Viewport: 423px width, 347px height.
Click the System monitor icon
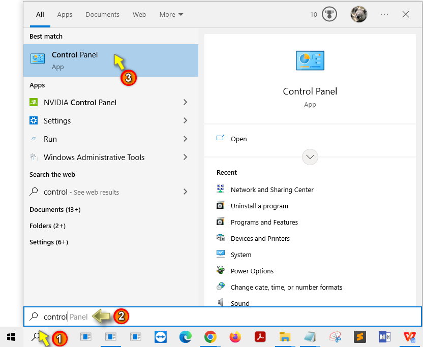pyautogui.click(x=221, y=254)
